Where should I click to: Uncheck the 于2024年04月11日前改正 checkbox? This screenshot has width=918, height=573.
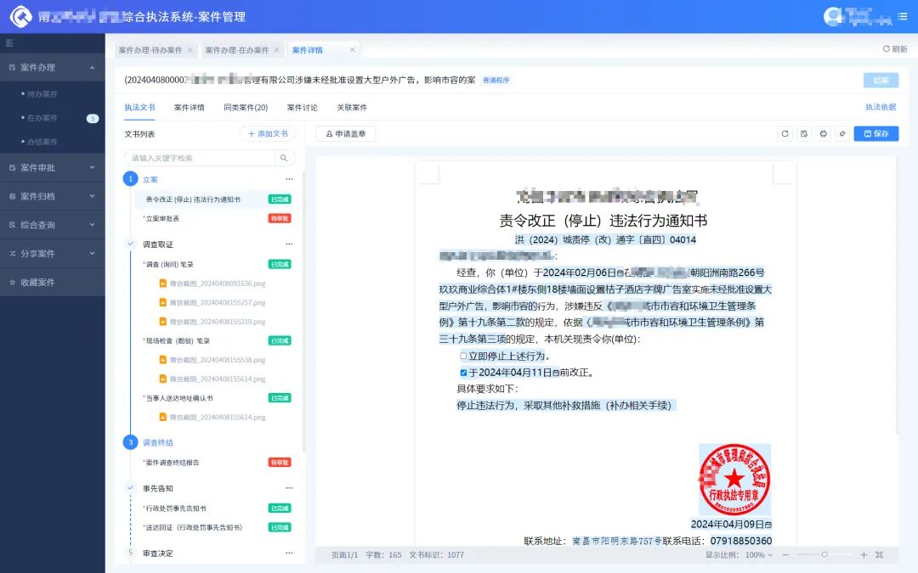click(463, 373)
